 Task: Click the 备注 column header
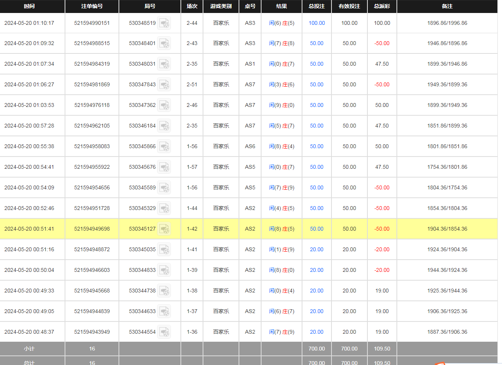tap(447, 6)
